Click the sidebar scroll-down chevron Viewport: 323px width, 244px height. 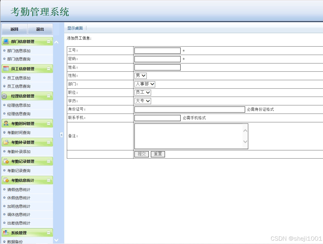click(57, 240)
